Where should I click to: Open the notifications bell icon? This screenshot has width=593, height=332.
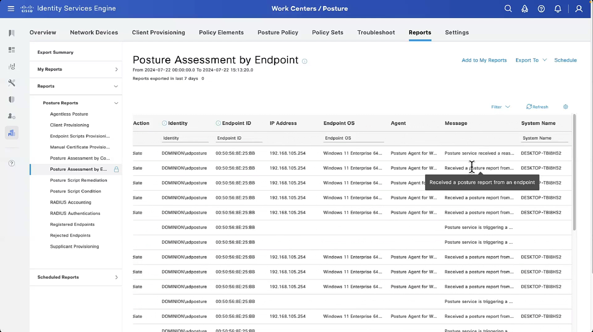[558, 8]
